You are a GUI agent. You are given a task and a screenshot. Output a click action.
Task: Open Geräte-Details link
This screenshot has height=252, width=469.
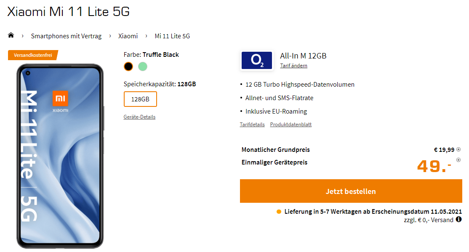point(139,117)
